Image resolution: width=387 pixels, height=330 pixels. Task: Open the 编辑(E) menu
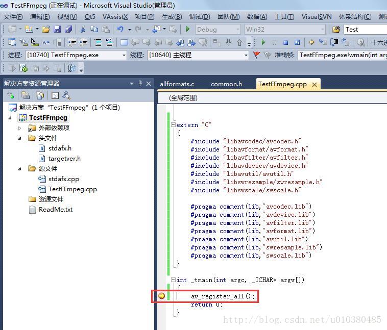[x=40, y=17]
